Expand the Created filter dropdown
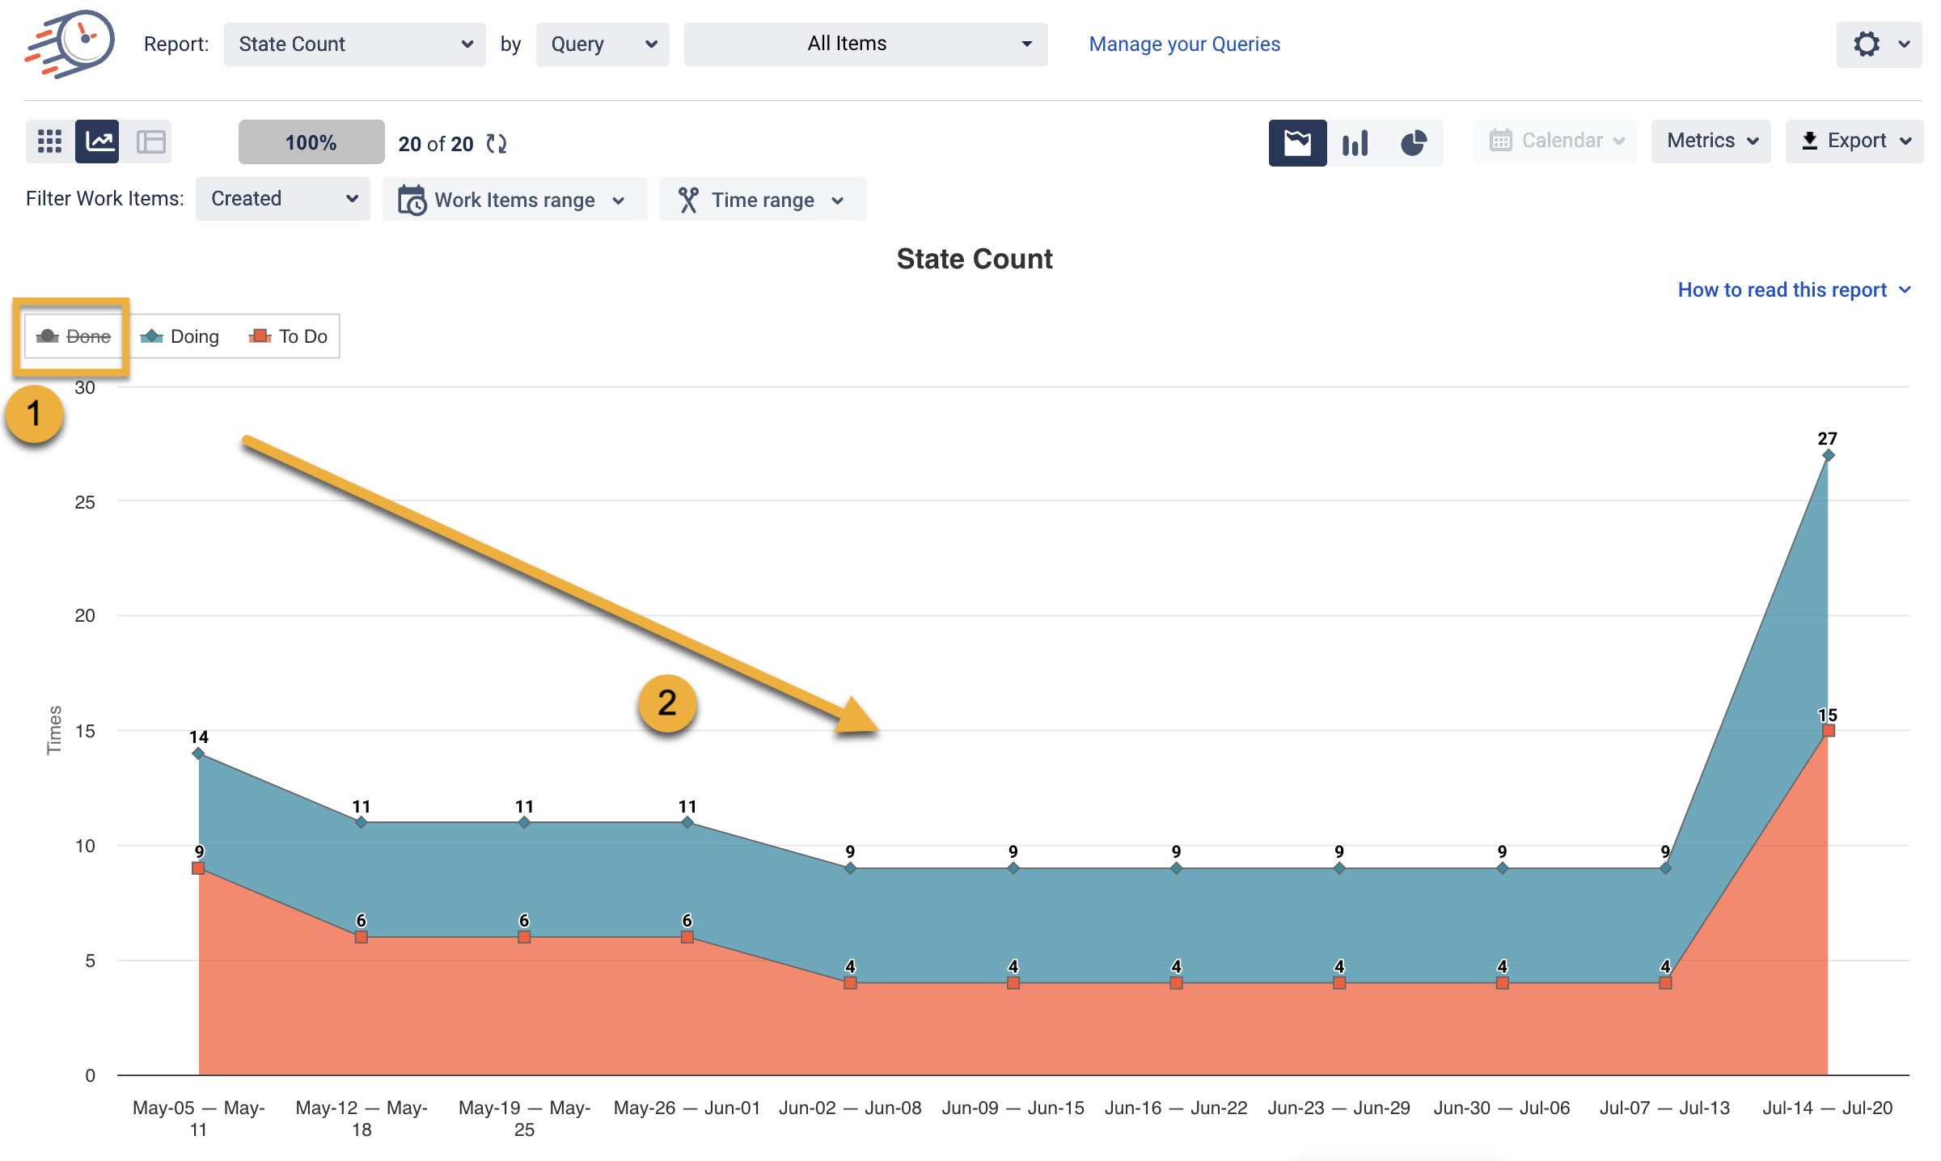The width and height of the screenshot is (1941, 1161). [282, 199]
